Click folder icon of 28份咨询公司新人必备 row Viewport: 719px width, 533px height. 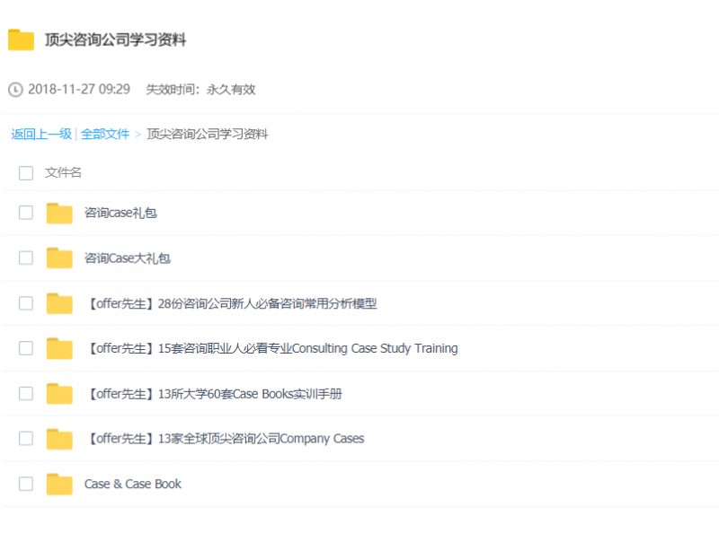[59, 303]
